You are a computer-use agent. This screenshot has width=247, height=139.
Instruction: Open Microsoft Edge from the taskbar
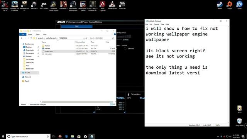tap(66, 136)
